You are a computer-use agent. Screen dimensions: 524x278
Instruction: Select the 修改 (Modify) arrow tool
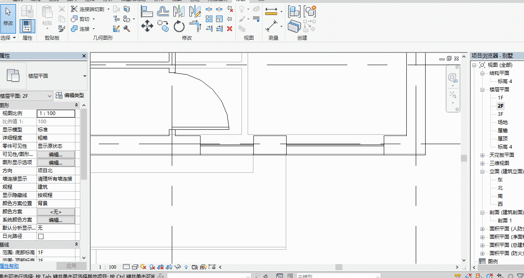coord(8,18)
